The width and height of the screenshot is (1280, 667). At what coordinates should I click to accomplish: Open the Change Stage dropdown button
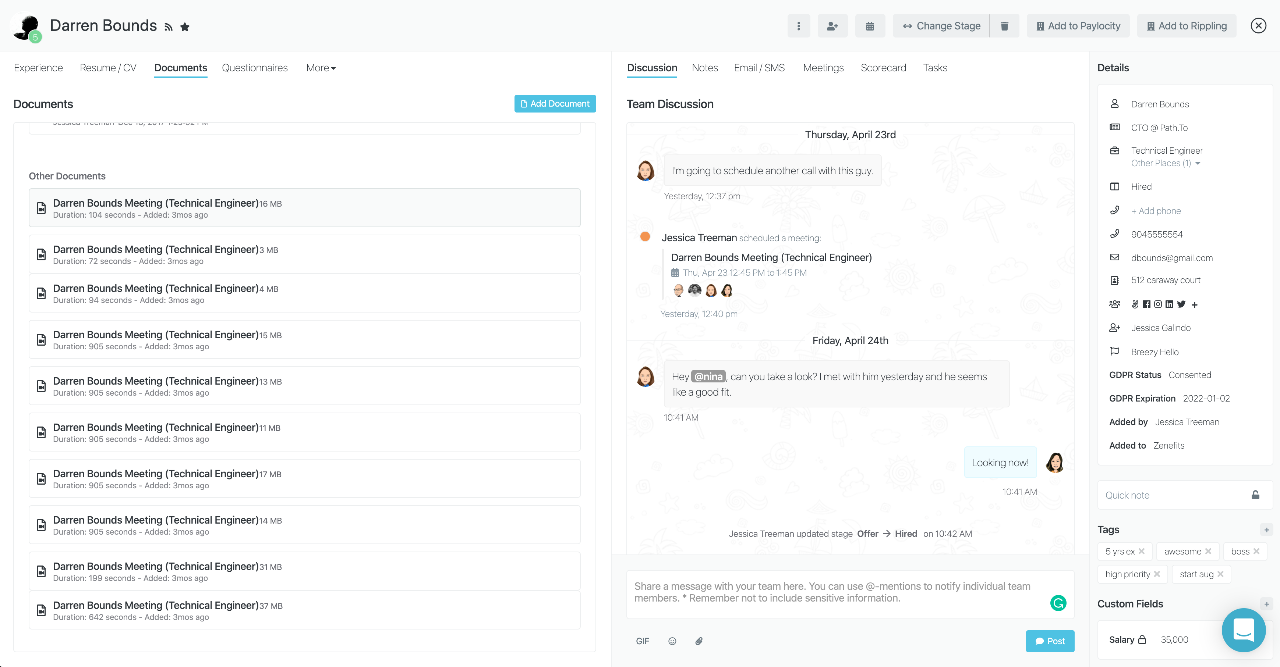tap(941, 26)
